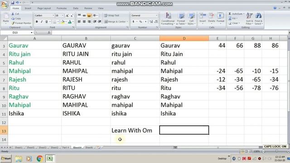Expand the AutoSum dropdown
Image resolution: width=290 pixels, height=163 pixels.
pos(244,14)
